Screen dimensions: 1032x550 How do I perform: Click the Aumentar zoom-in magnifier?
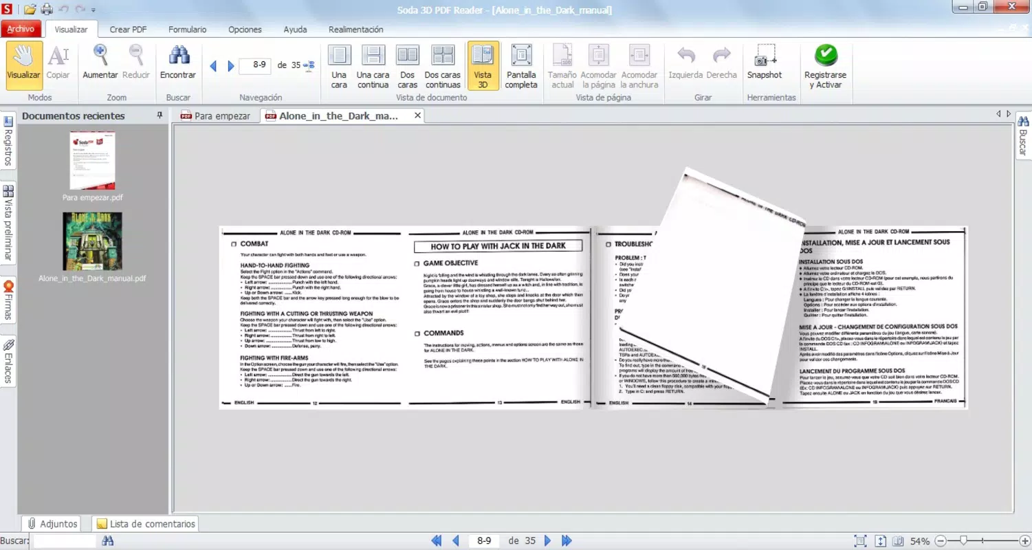click(100, 62)
